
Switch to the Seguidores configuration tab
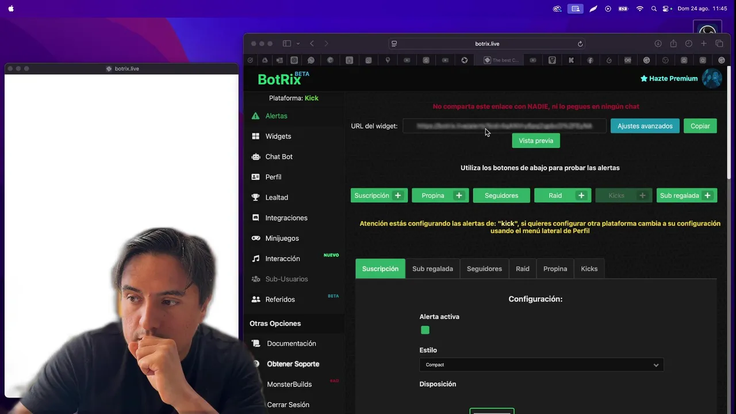(x=484, y=269)
